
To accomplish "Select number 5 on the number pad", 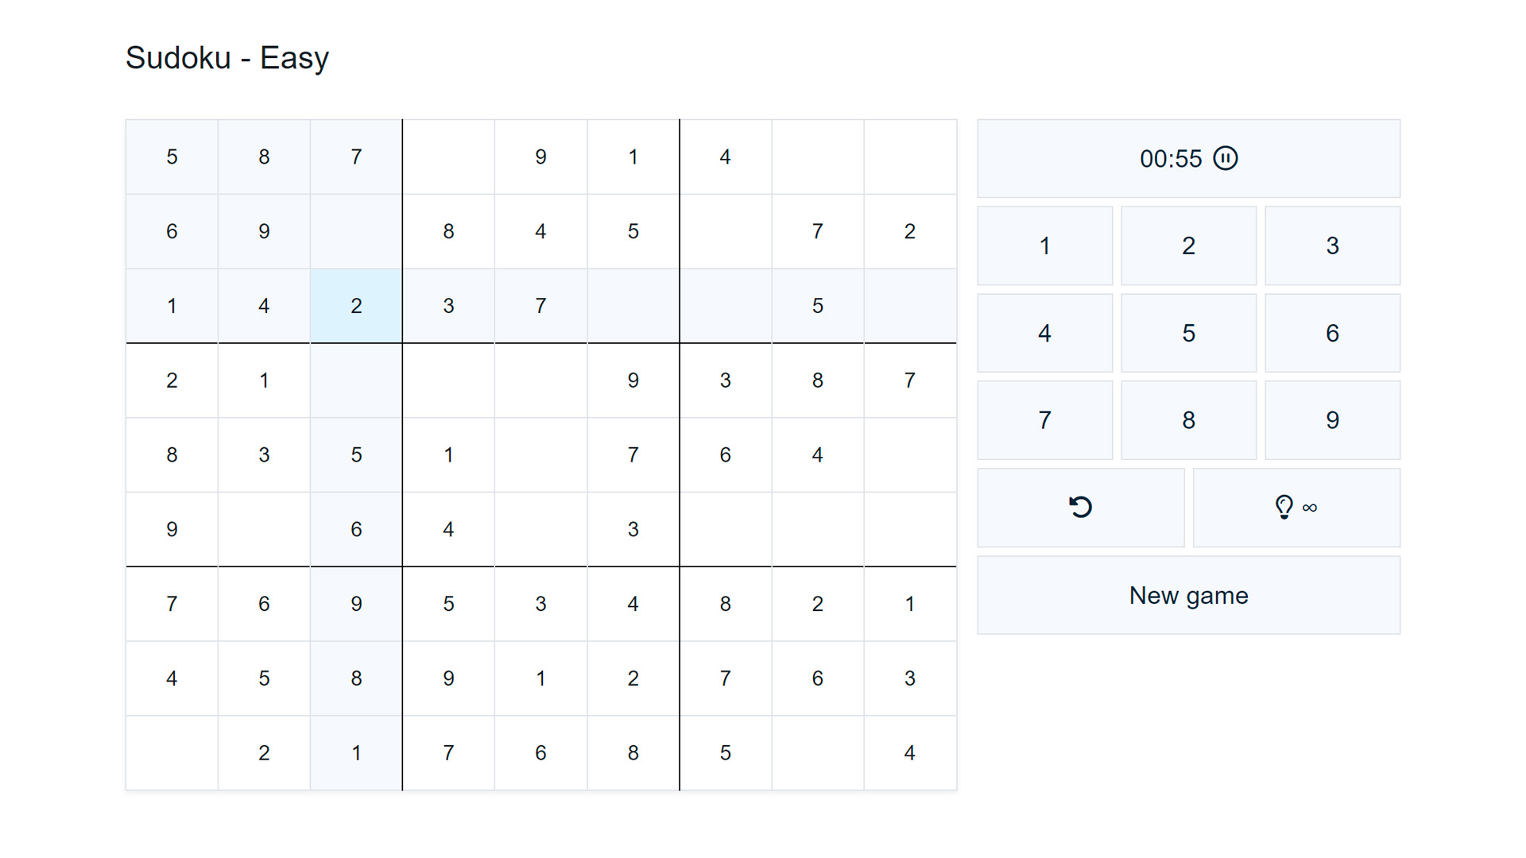I will click(x=1188, y=333).
